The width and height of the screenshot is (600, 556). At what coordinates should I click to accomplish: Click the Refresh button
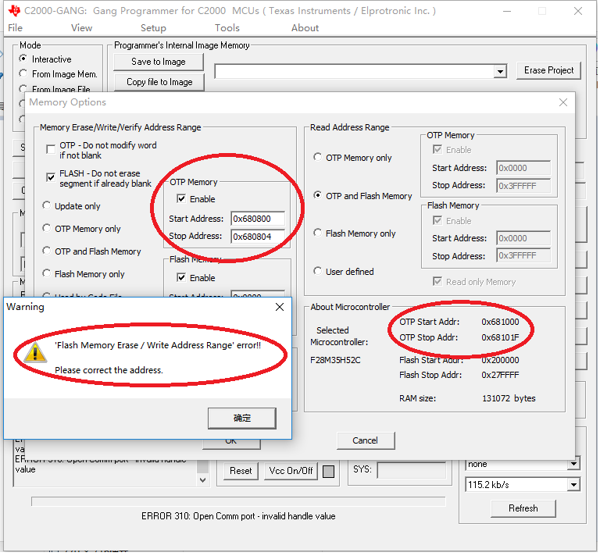pyautogui.click(x=523, y=508)
